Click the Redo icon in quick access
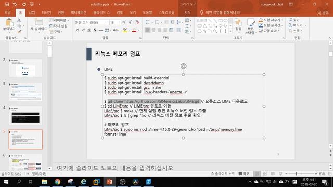 (x=24, y=4)
